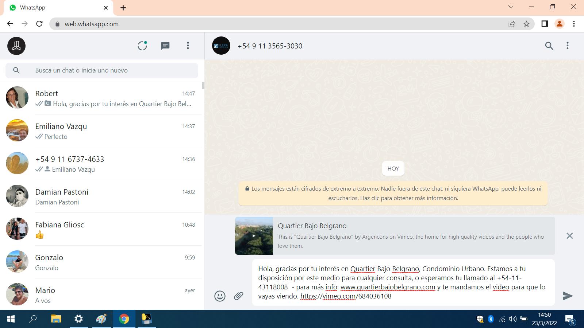This screenshot has width=584, height=328.
Task: Bookmark this page with star icon
Action: [x=526, y=24]
